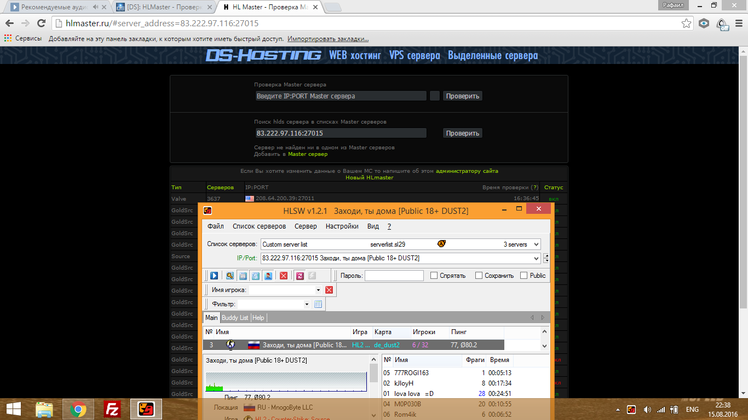748x420 pixels.
Task: Expand the Список серверов dropdown
Action: tap(536, 244)
